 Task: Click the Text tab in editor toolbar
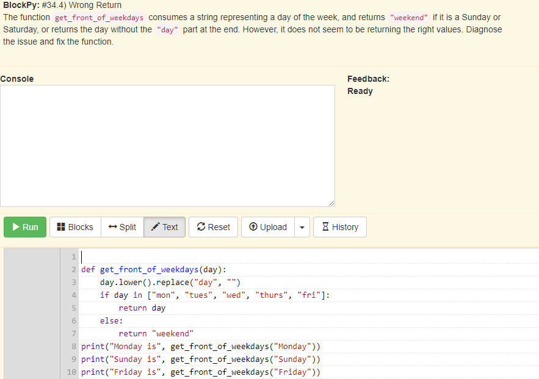pos(164,227)
